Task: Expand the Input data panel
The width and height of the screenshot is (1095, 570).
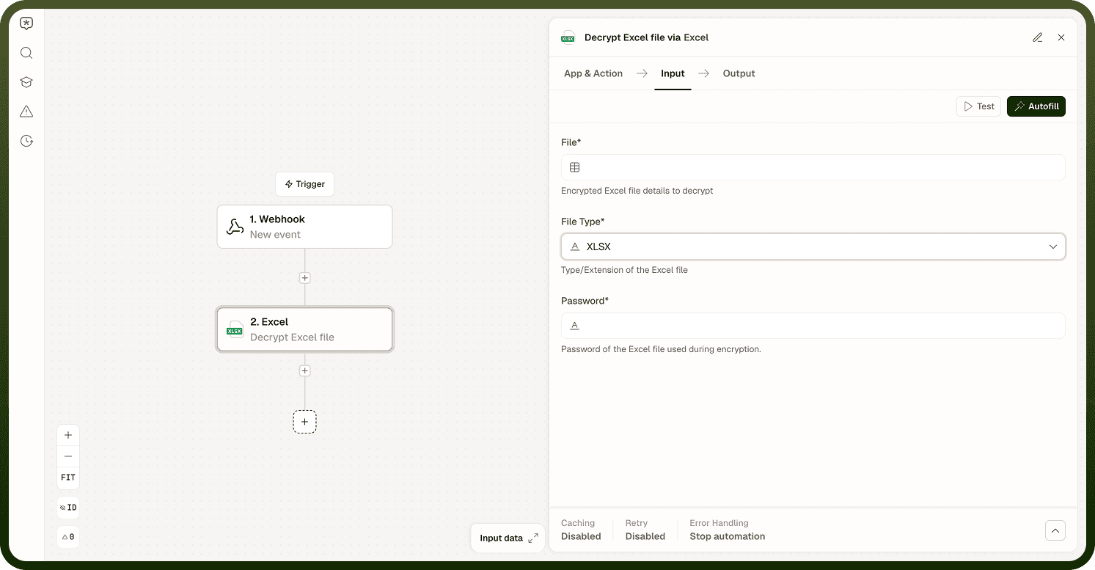Action: coord(508,538)
